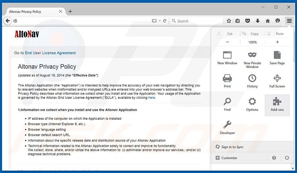Show bookmarks list icon
The height and width of the screenshot is (173, 297).
click(x=238, y=21)
